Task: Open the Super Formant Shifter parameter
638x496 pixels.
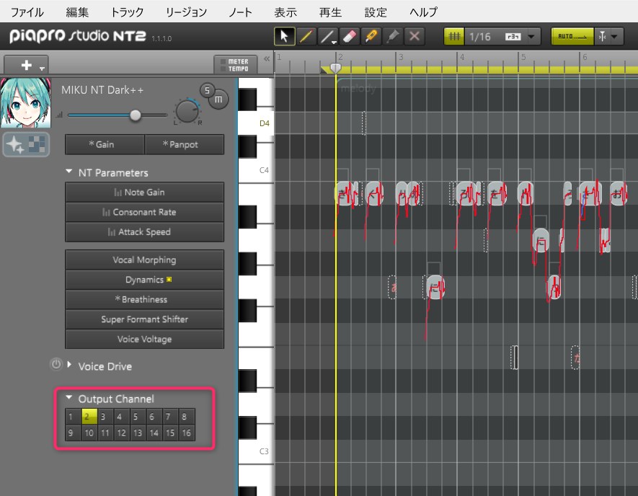Action: pyautogui.click(x=144, y=319)
